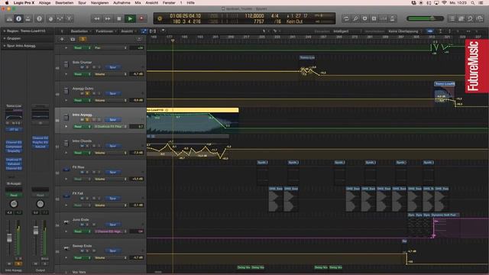Toggle the Show Automation button
This screenshot has width=489, height=275.
pos(144,31)
